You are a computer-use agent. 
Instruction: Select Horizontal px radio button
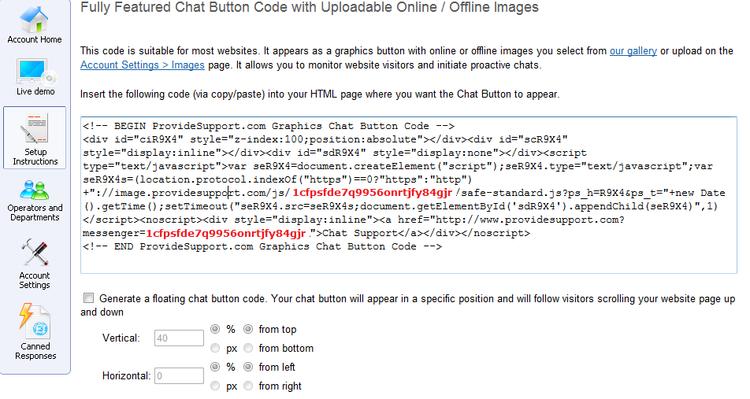(x=215, y=386)
